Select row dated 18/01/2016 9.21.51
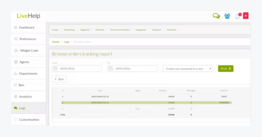Viewport: 262px width, 137px height. pos(146,97)
